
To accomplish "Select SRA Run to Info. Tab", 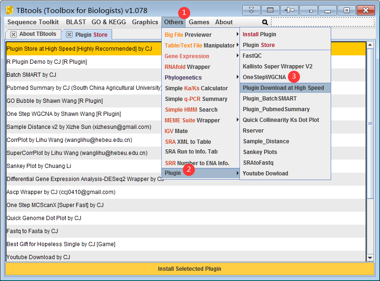I will [x=200, y=152].
